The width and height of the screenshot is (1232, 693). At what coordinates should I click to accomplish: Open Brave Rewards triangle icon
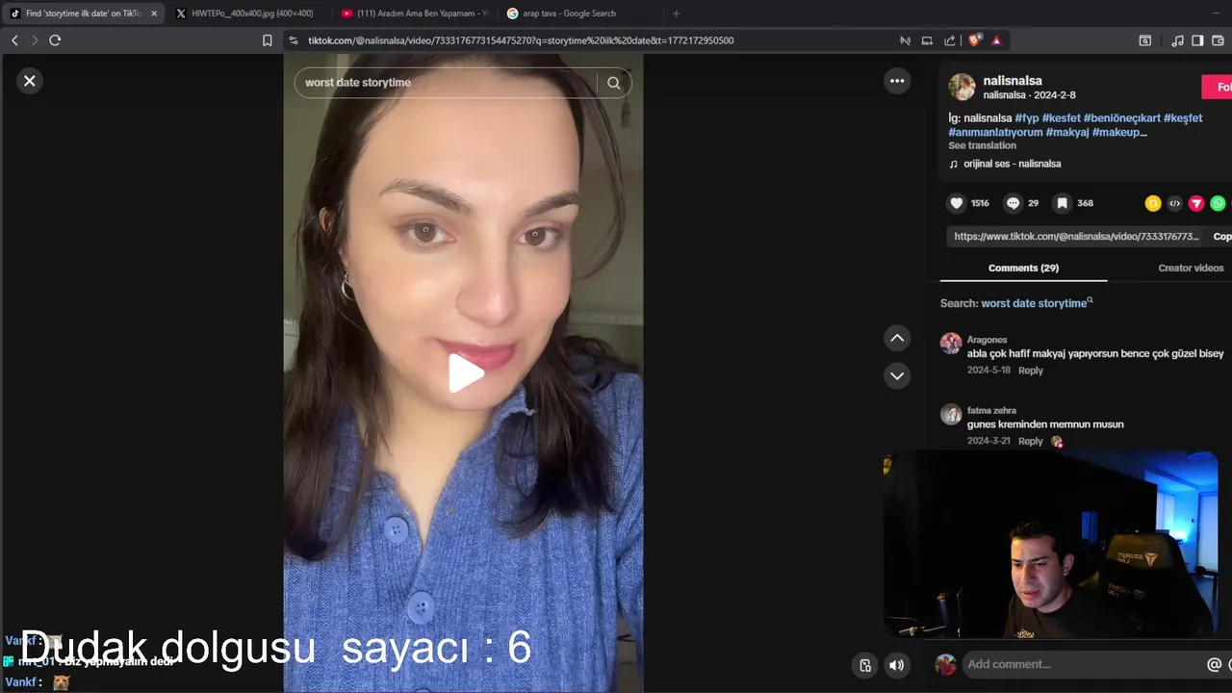tap(996, 40)
